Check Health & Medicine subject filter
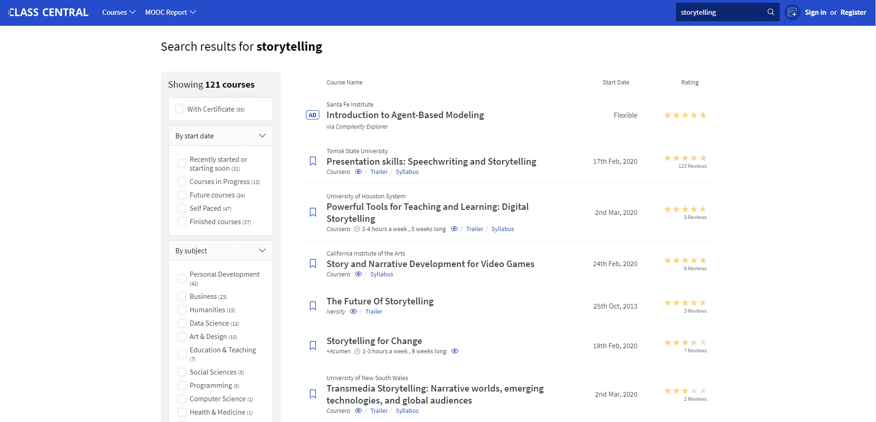The height and width of the screenshot is (422, 876). click(x=182, y=412)
